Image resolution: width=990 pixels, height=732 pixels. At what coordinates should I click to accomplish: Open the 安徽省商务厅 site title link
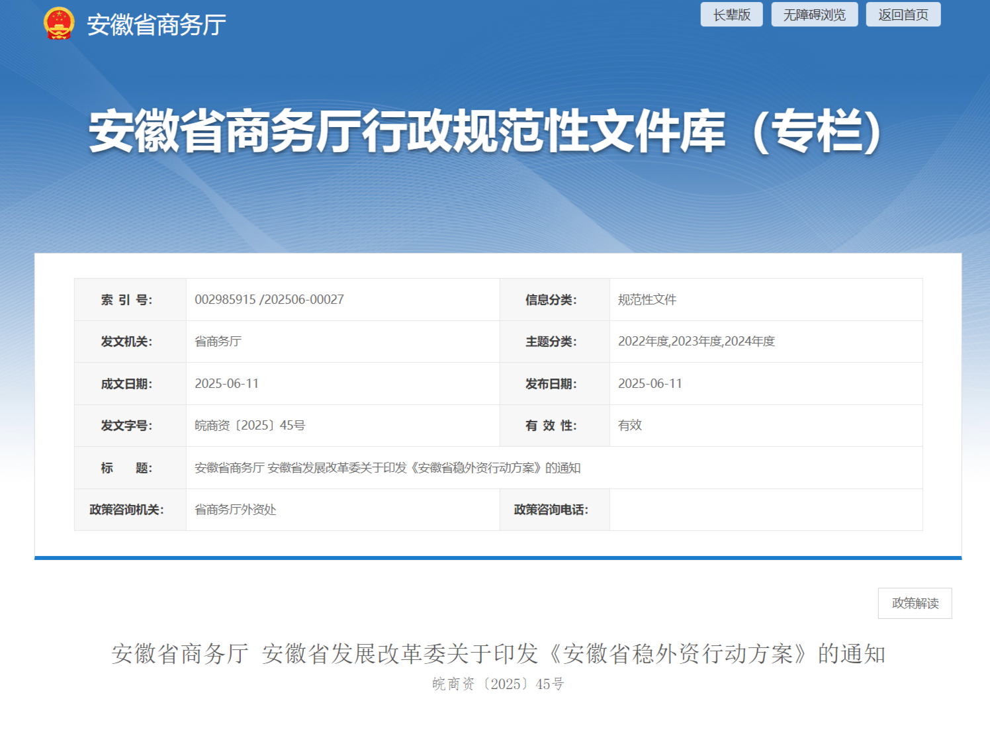coord(156,25)
